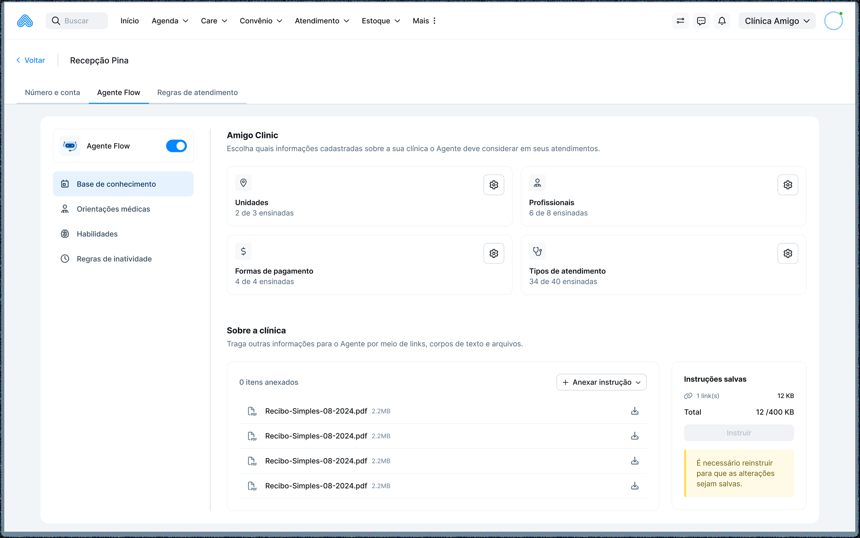Open Orientações médicas in sidebar
Viewport: 860px width, 538px height.
tap(123, 209)
